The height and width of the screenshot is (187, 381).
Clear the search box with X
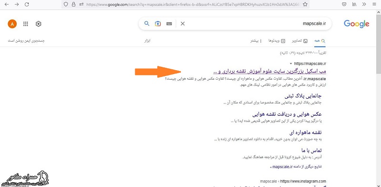183,24
